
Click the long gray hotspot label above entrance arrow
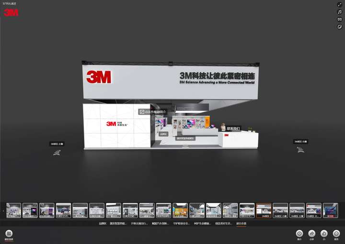click(x=185, y=138)
